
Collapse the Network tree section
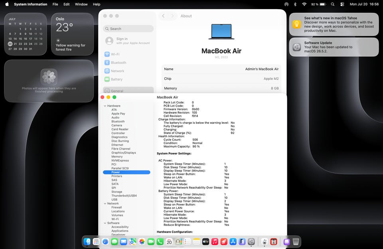105,204
